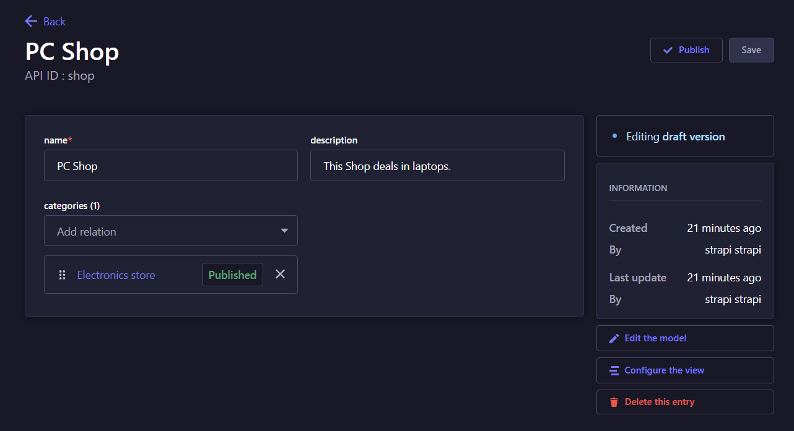Open the Electronics store relation link
This screenshot has height=431, width=794.
coord(116,275)
